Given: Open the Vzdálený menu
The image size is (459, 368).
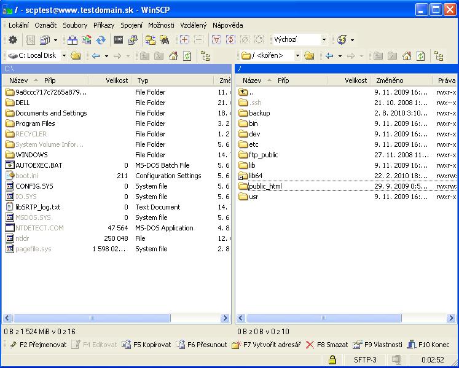Looking at the screenshot, I should (x=194, y=25).
